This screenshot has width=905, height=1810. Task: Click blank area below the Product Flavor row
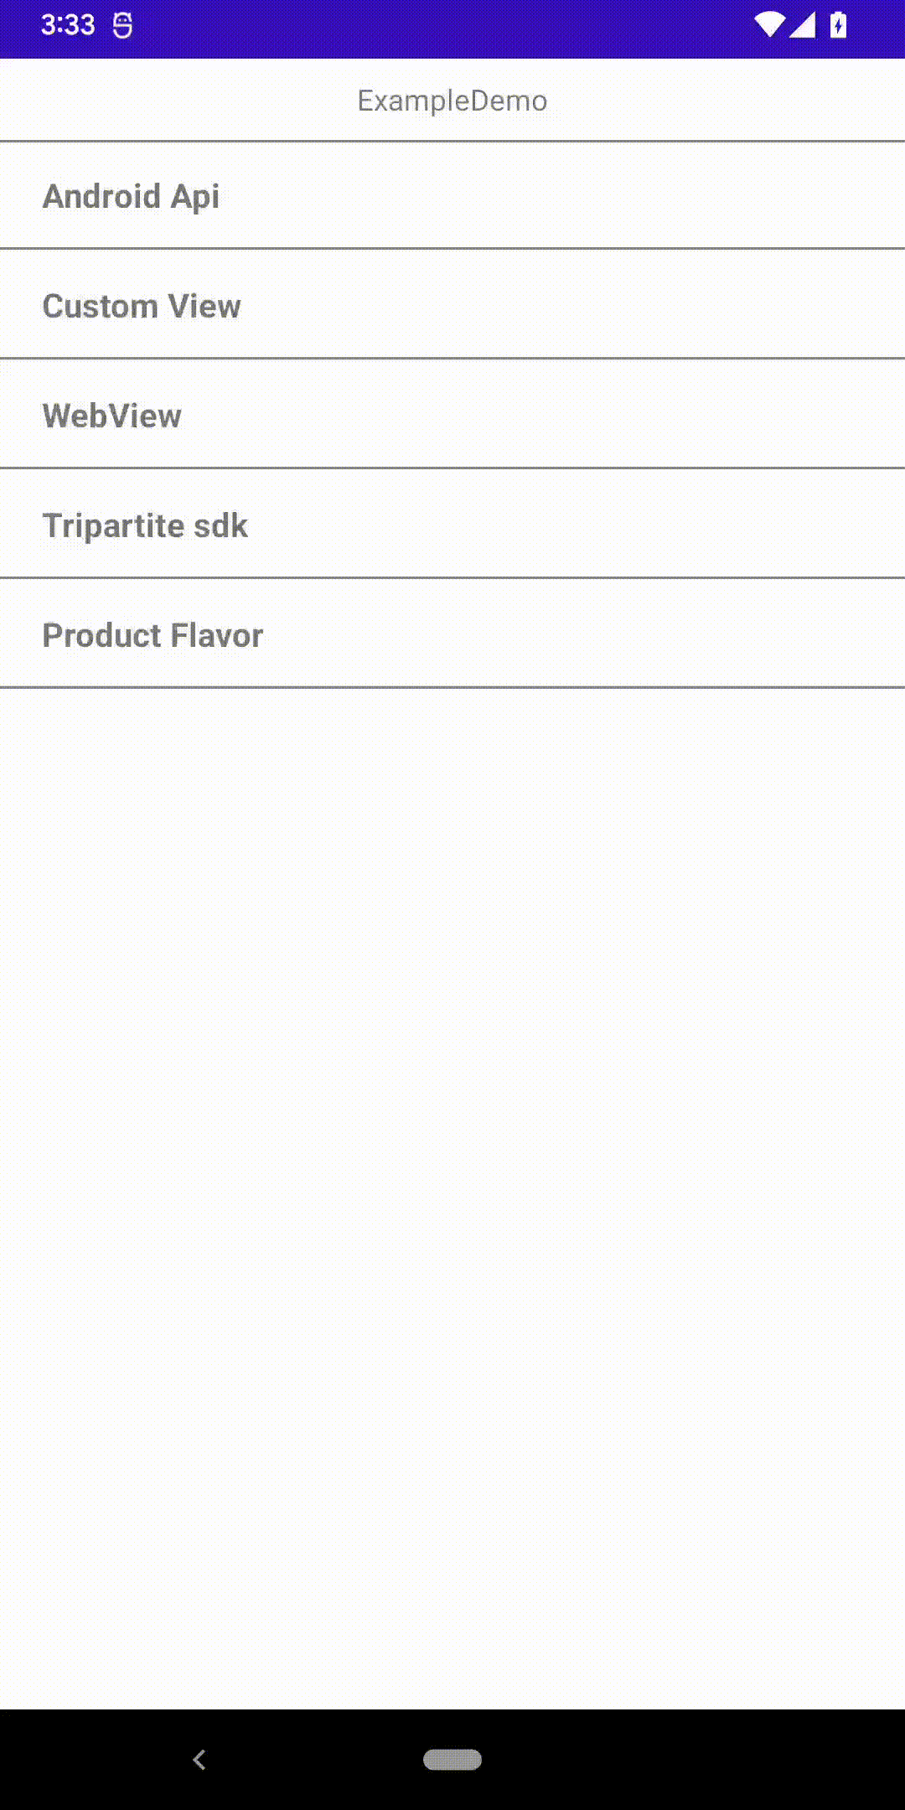tap(452, 1173)
